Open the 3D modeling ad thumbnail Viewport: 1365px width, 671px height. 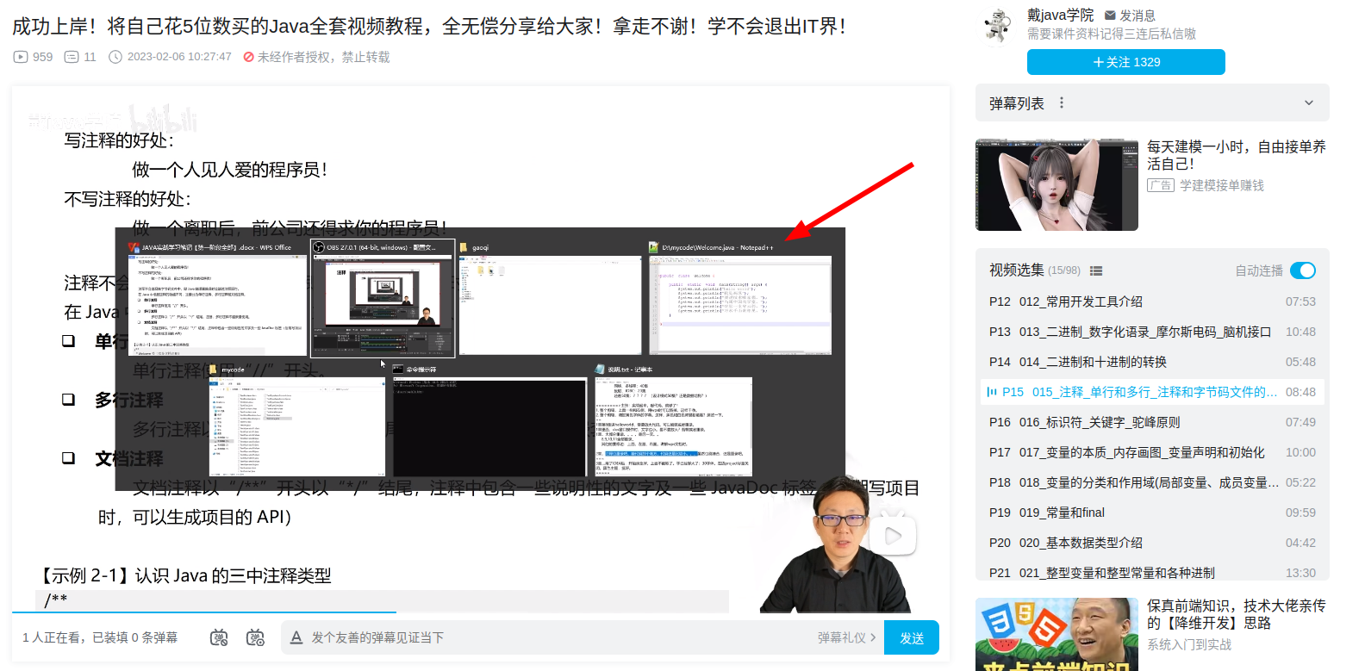(x=1056, y=184)
